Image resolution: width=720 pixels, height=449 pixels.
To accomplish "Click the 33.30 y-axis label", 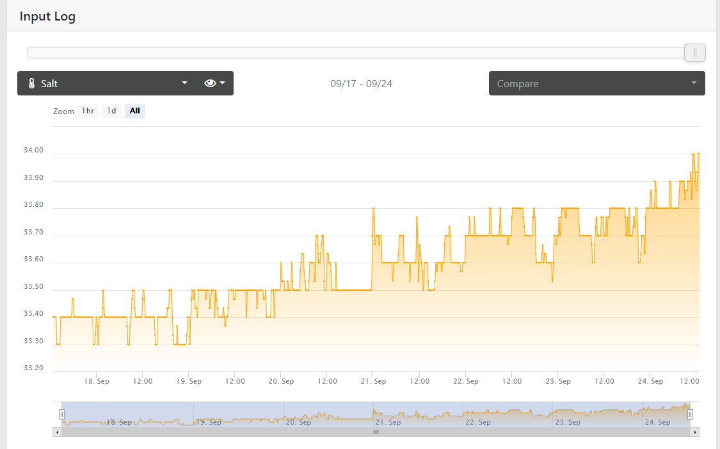I will (x=33, y=341).
